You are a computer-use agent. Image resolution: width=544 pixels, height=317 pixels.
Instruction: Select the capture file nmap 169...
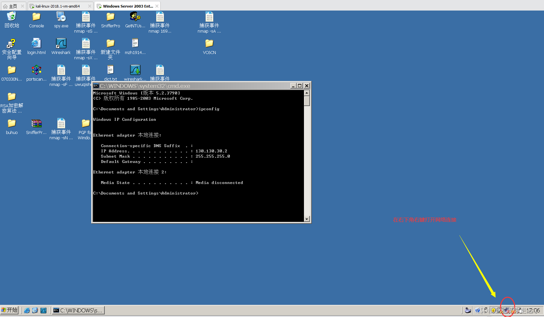(160, 22)
